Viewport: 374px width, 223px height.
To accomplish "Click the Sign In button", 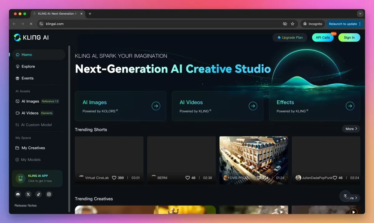I will [x=349, y=37].
